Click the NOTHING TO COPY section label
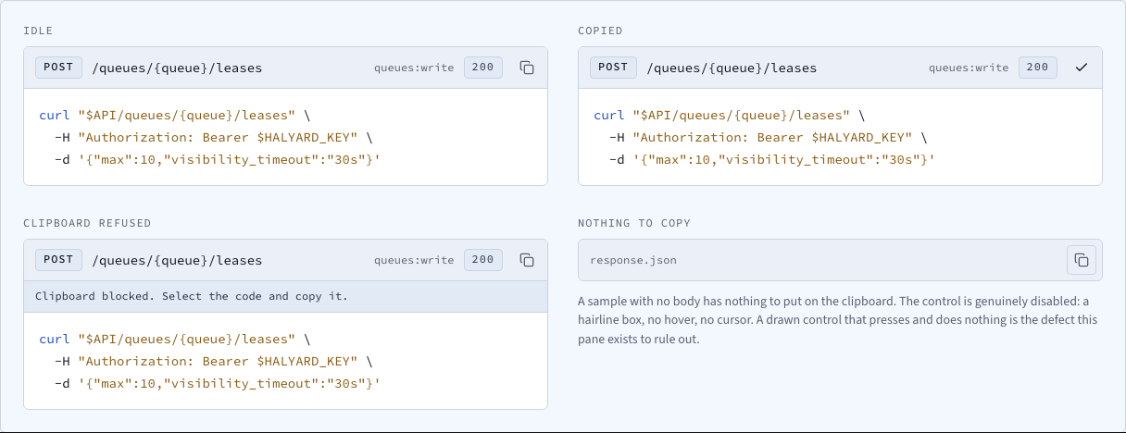The image size is (1126, 433). tap(634, 224)
